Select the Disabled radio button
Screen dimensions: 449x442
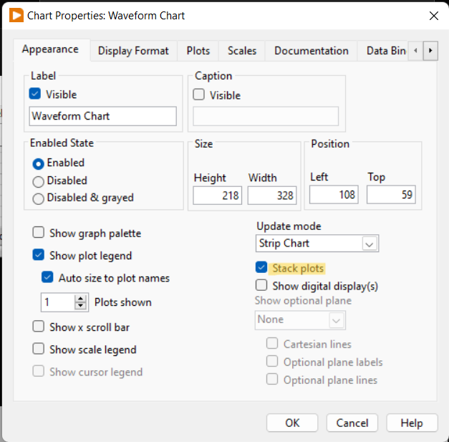tap(39, 182)
